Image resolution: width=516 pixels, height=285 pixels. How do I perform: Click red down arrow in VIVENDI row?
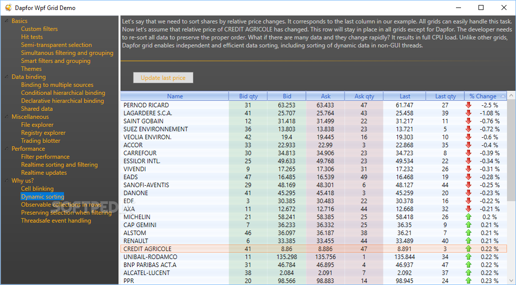point(468,169)
